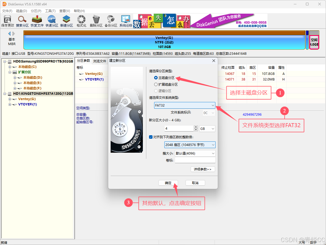Click the 空闲 4.0GB free space block
326x245 pixels.
click(314, 42)
